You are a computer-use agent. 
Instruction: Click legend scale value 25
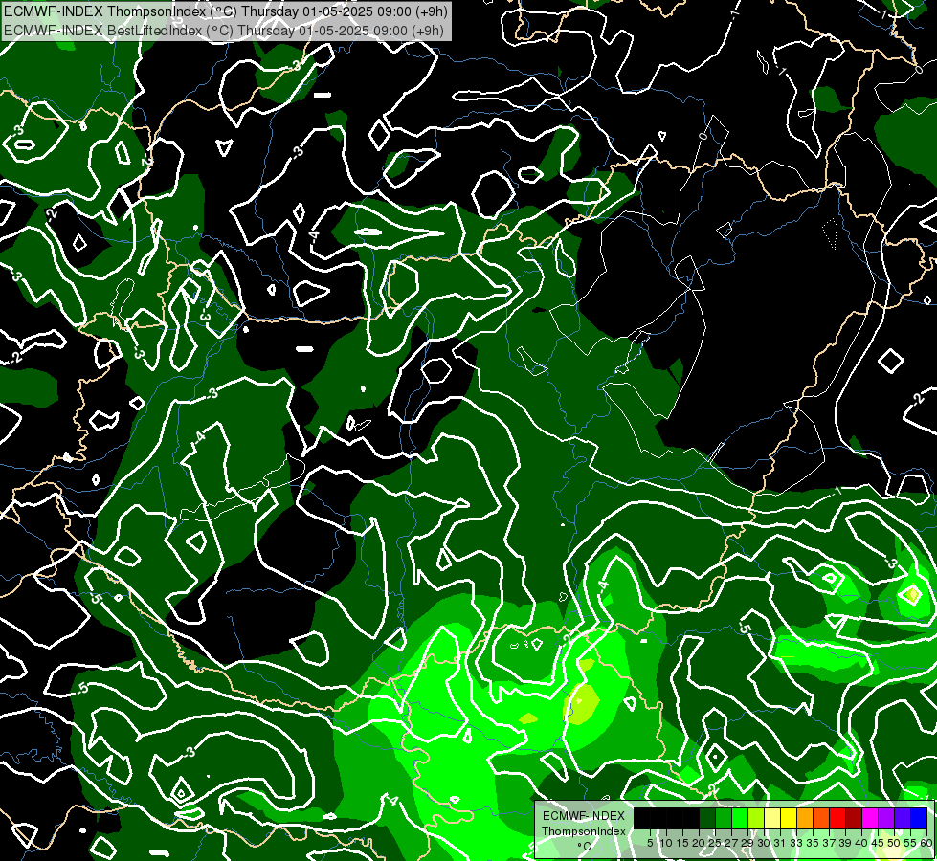[715, 843]
